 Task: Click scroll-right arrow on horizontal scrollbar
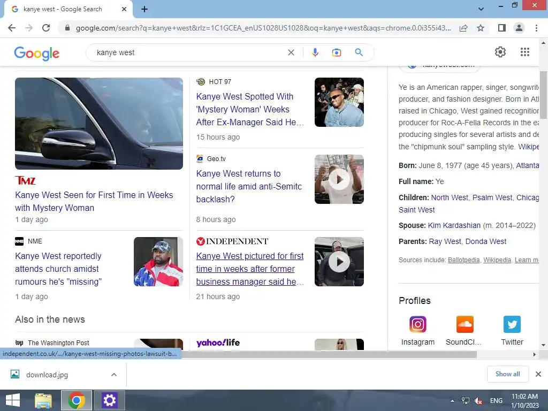pyautogui.click(x=534, y=354)
